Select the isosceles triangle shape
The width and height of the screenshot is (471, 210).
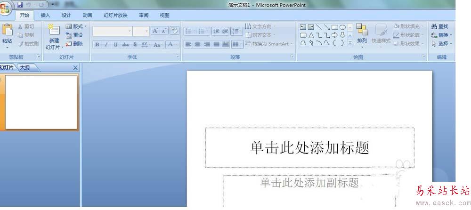311,35
